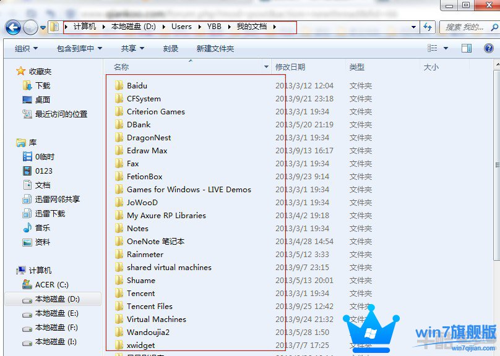
Task: Click the Back navigation arrow button
Action: (x=14, y=28)
